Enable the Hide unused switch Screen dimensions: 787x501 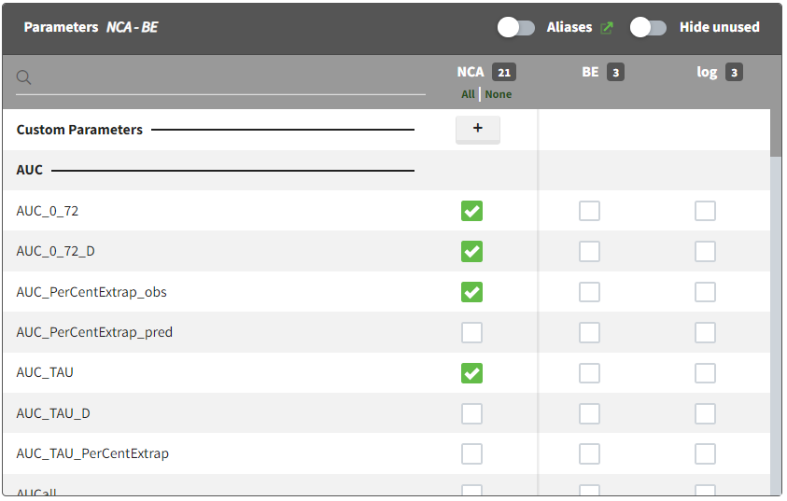coord(649,28)
